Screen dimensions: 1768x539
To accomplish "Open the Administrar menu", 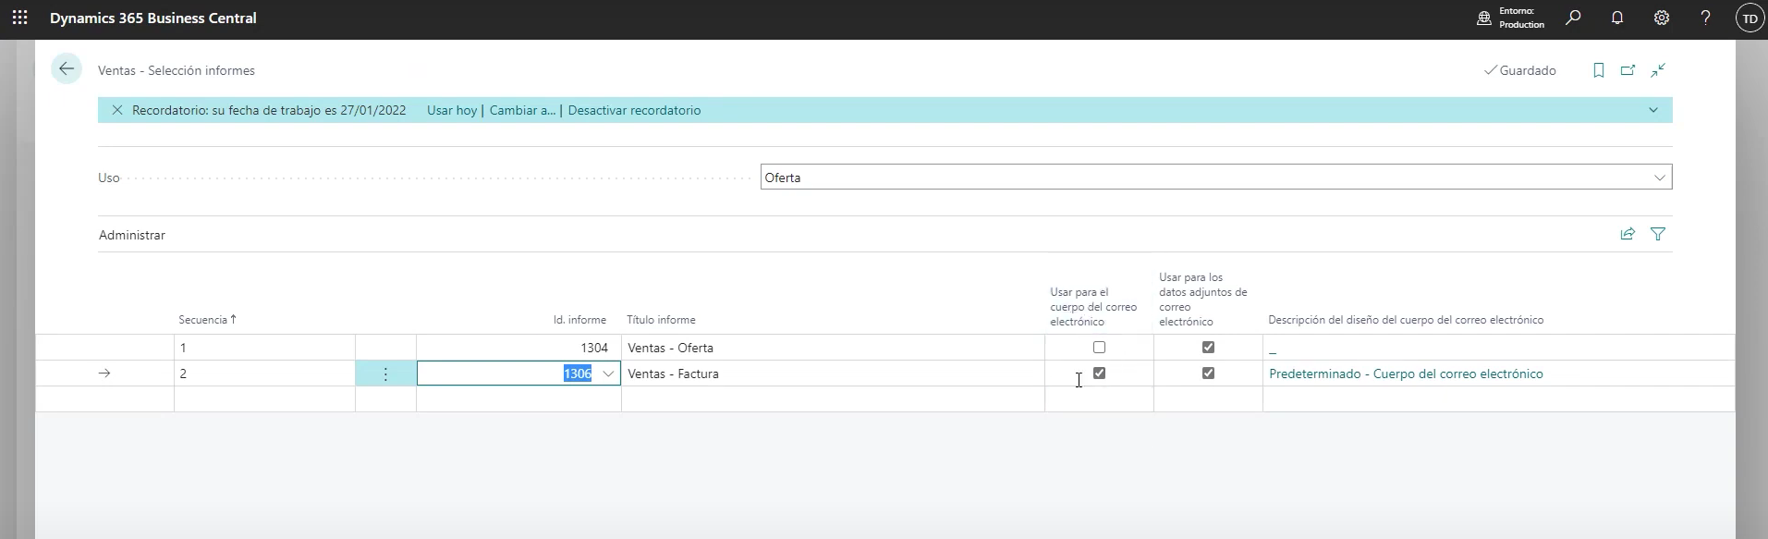I will tap(132, 235).
